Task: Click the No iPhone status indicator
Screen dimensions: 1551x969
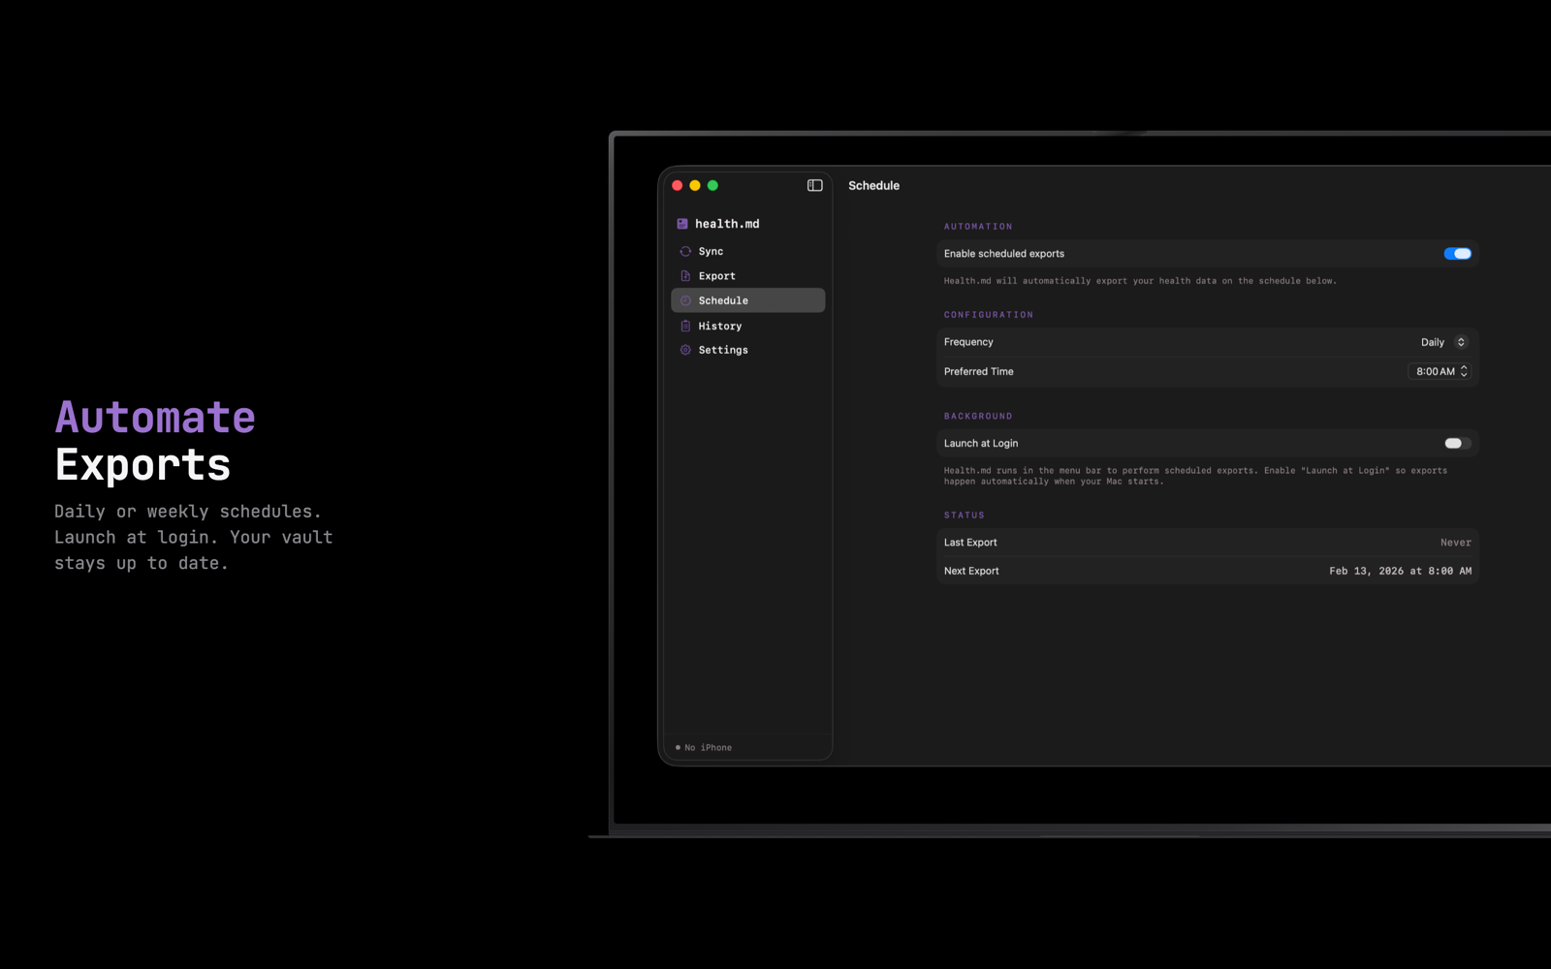Action: (x=703, y=747)
